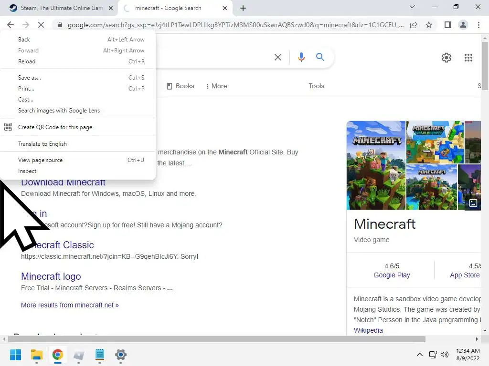Open Google quick settings gear
Image resolution: width=489 pixels, height=366 pixels.
click(x=446, y=58)
